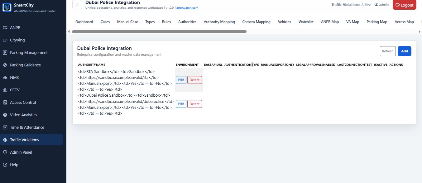Delete the Dubai Police Sandbox row

coord(194,104)
